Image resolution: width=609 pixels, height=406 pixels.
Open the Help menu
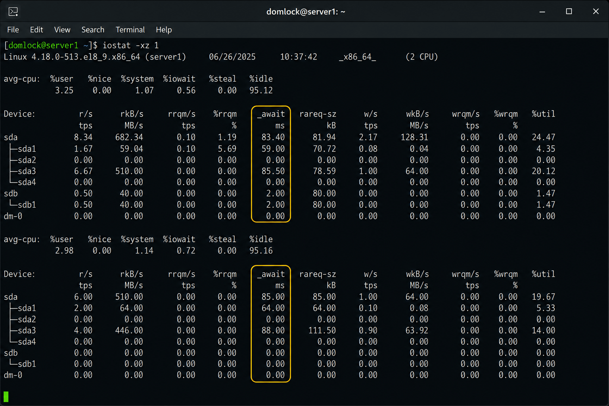click(x=164, y=30)
